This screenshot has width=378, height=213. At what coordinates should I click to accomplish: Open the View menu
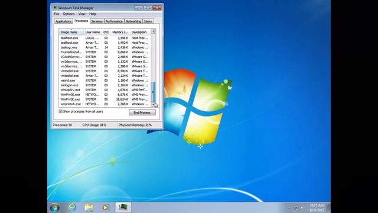82,14
